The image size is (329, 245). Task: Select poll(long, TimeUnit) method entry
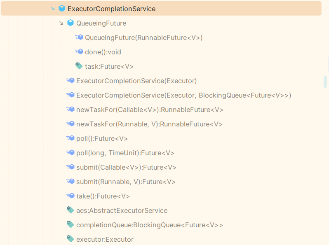point(125,153)
